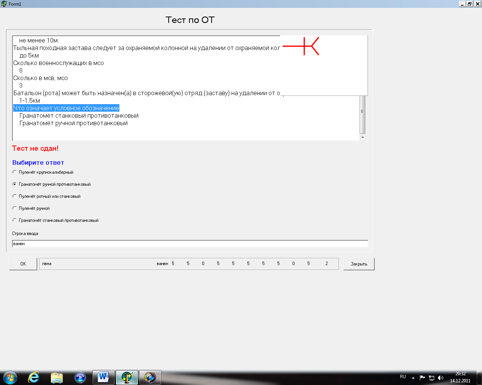
Task: Click the RU input language indicator
Action: [403, 377]
